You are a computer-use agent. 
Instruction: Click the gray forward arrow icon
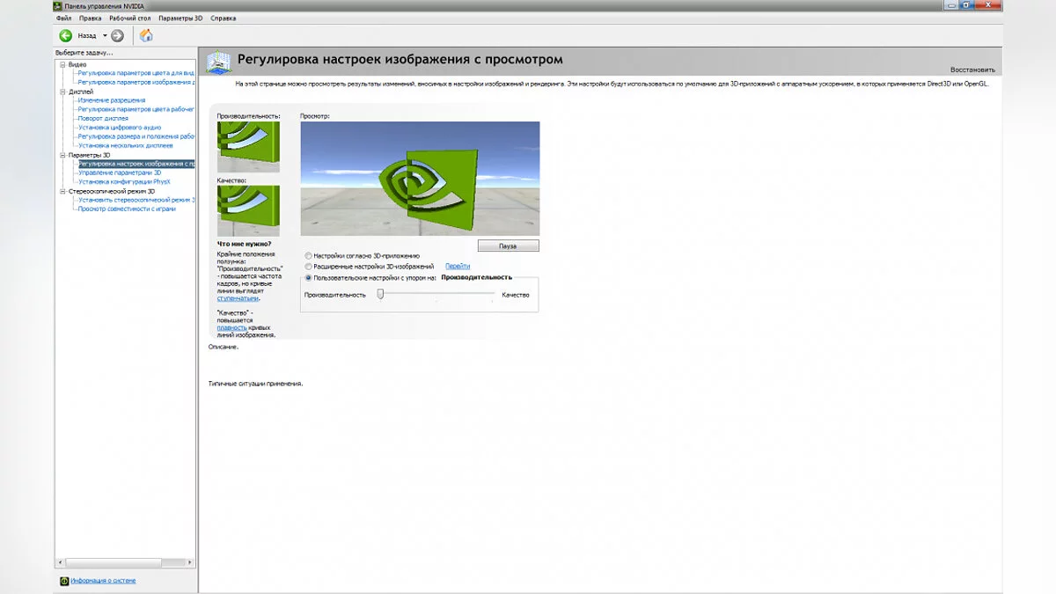click(117, 35)
